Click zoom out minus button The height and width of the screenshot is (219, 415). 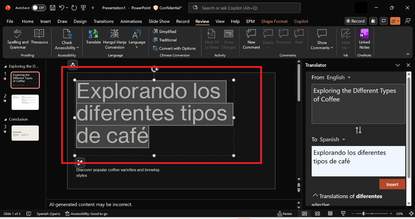point(352,213)
